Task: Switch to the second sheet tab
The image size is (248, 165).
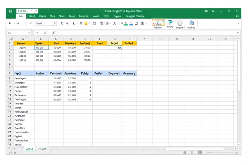Action: click(42, 149)
